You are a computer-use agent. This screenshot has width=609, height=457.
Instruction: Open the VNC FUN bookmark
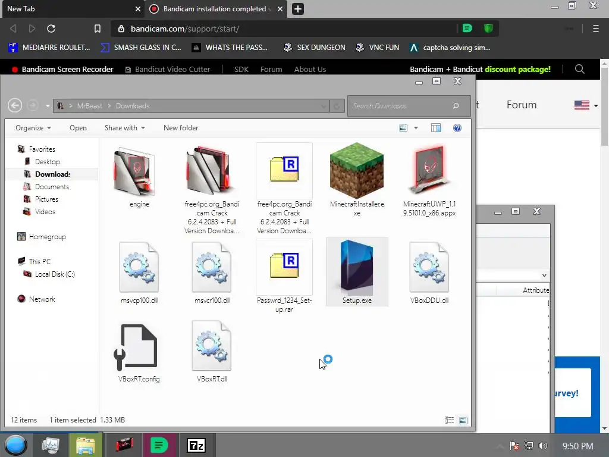tap(378, 48)
